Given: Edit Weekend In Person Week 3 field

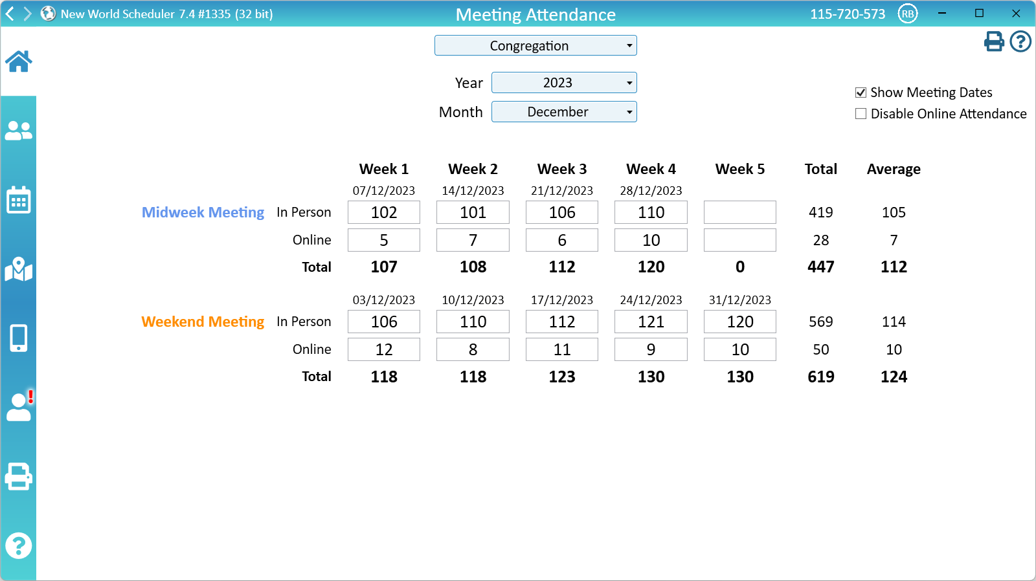Looking at the screenshot, I should point(562,322).
